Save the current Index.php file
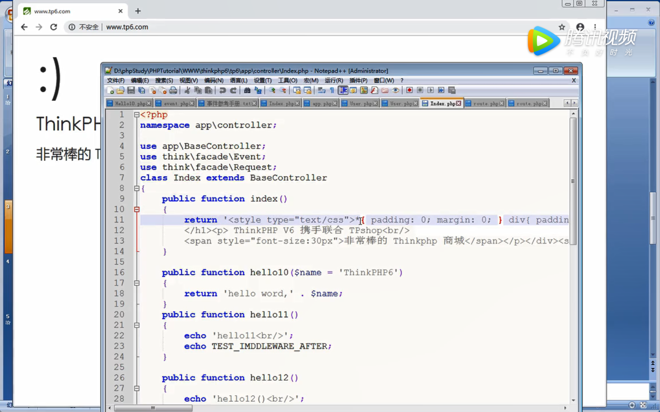Screen dimensions: 660x412 [131, 91]
